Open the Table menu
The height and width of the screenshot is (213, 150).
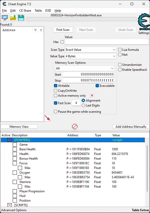(38, 11)
